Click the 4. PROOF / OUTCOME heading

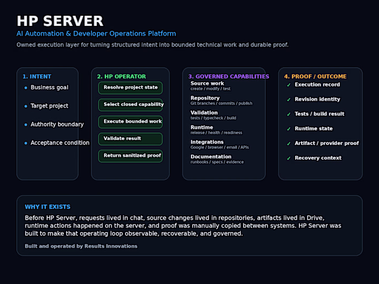pyautogui.click(x=315, y=77)
